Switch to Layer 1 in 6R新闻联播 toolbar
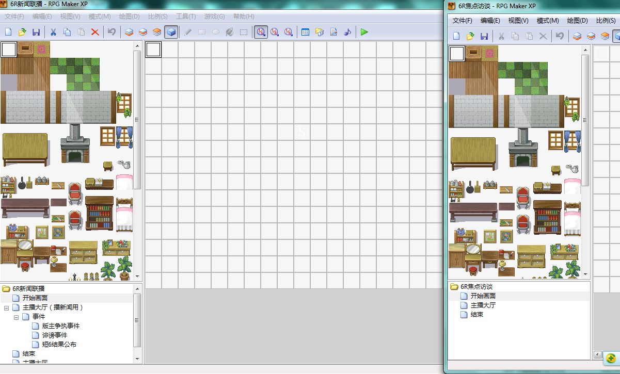Viewport: 620px width, 374px height. pyautogui.click(x=129, y=32)
